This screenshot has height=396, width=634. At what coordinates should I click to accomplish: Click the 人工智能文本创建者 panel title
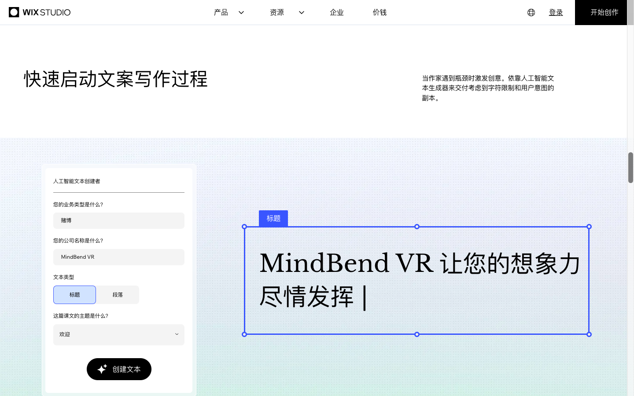[x=77, y=181]
